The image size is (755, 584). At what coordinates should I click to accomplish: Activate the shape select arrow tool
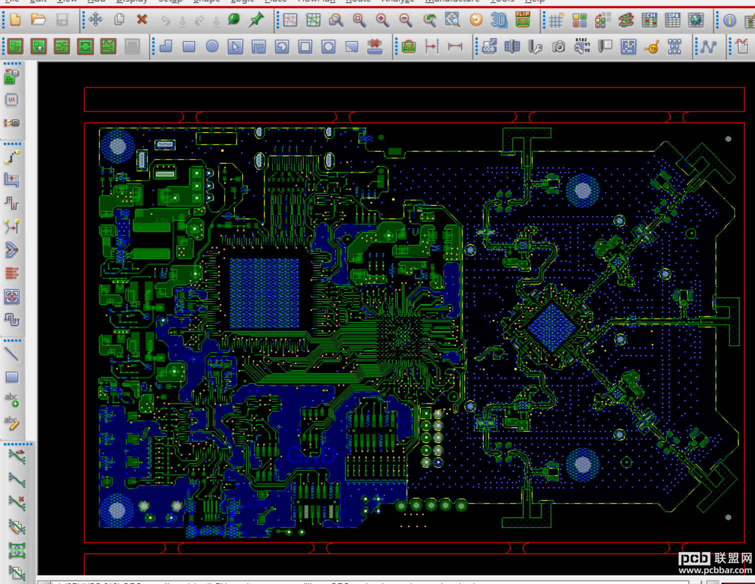tap(235, 47)
